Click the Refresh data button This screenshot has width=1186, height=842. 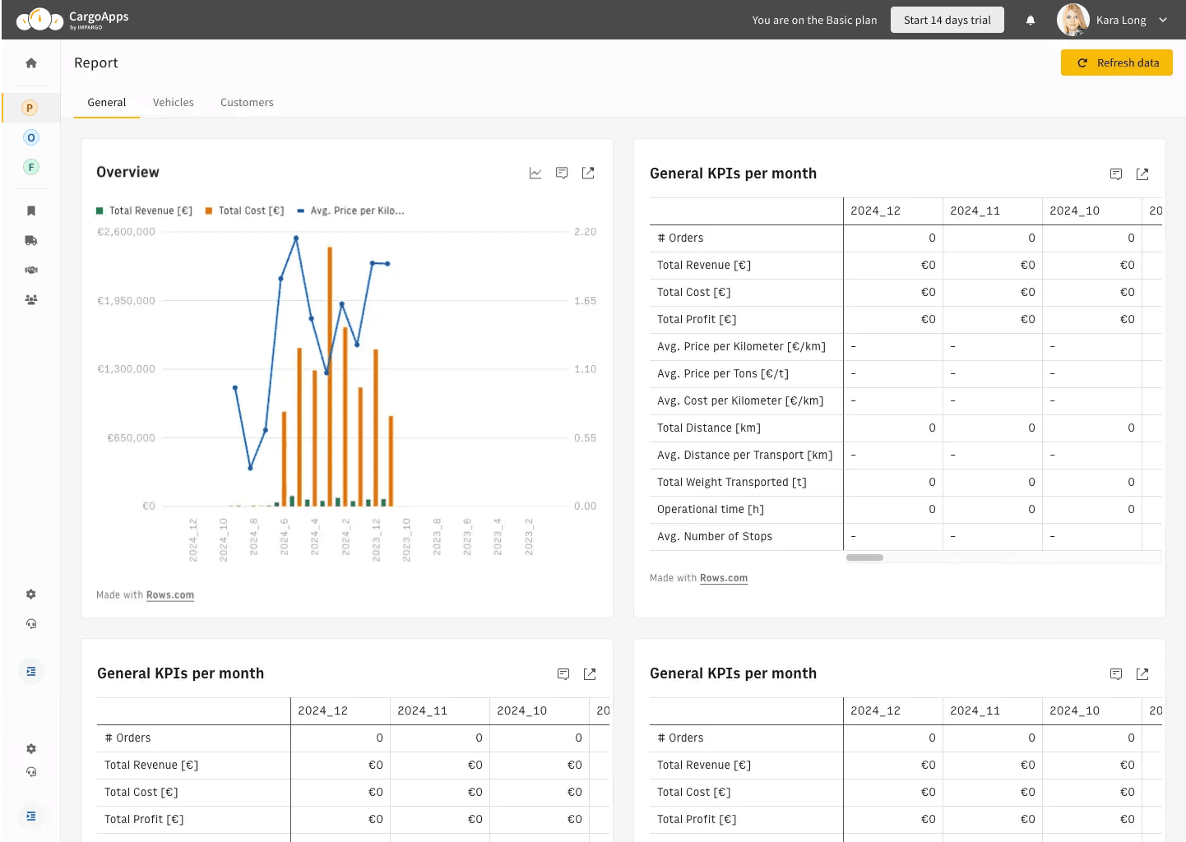pos(1117,62)
